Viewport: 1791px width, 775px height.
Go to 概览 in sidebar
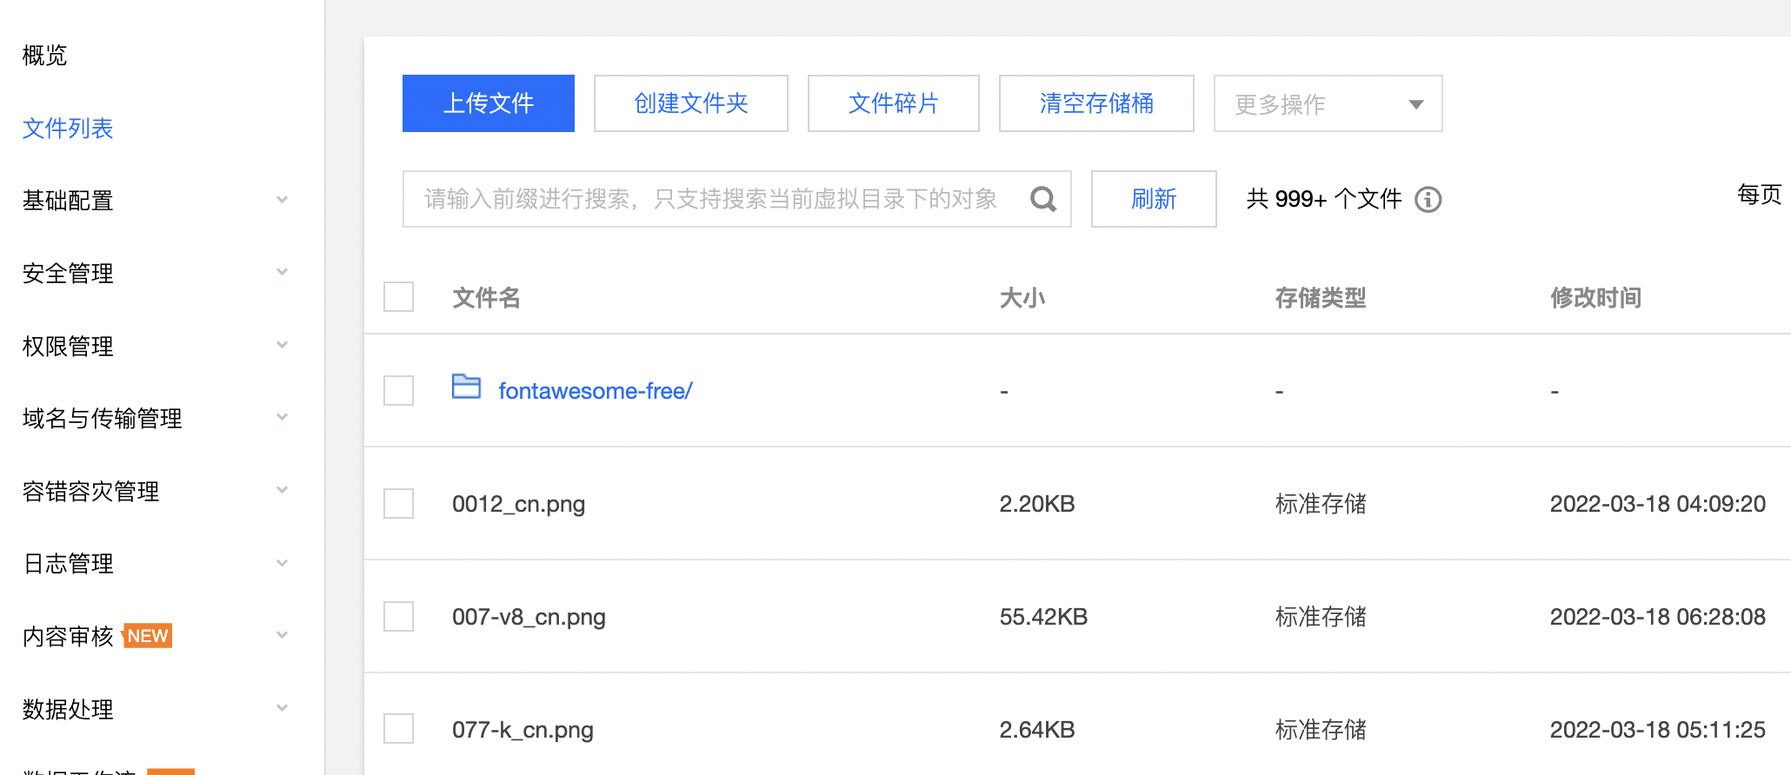(44, 56)
